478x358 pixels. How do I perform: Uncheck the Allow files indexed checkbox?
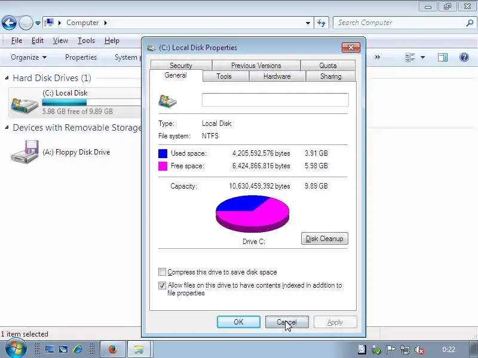(x=162, y=285)
